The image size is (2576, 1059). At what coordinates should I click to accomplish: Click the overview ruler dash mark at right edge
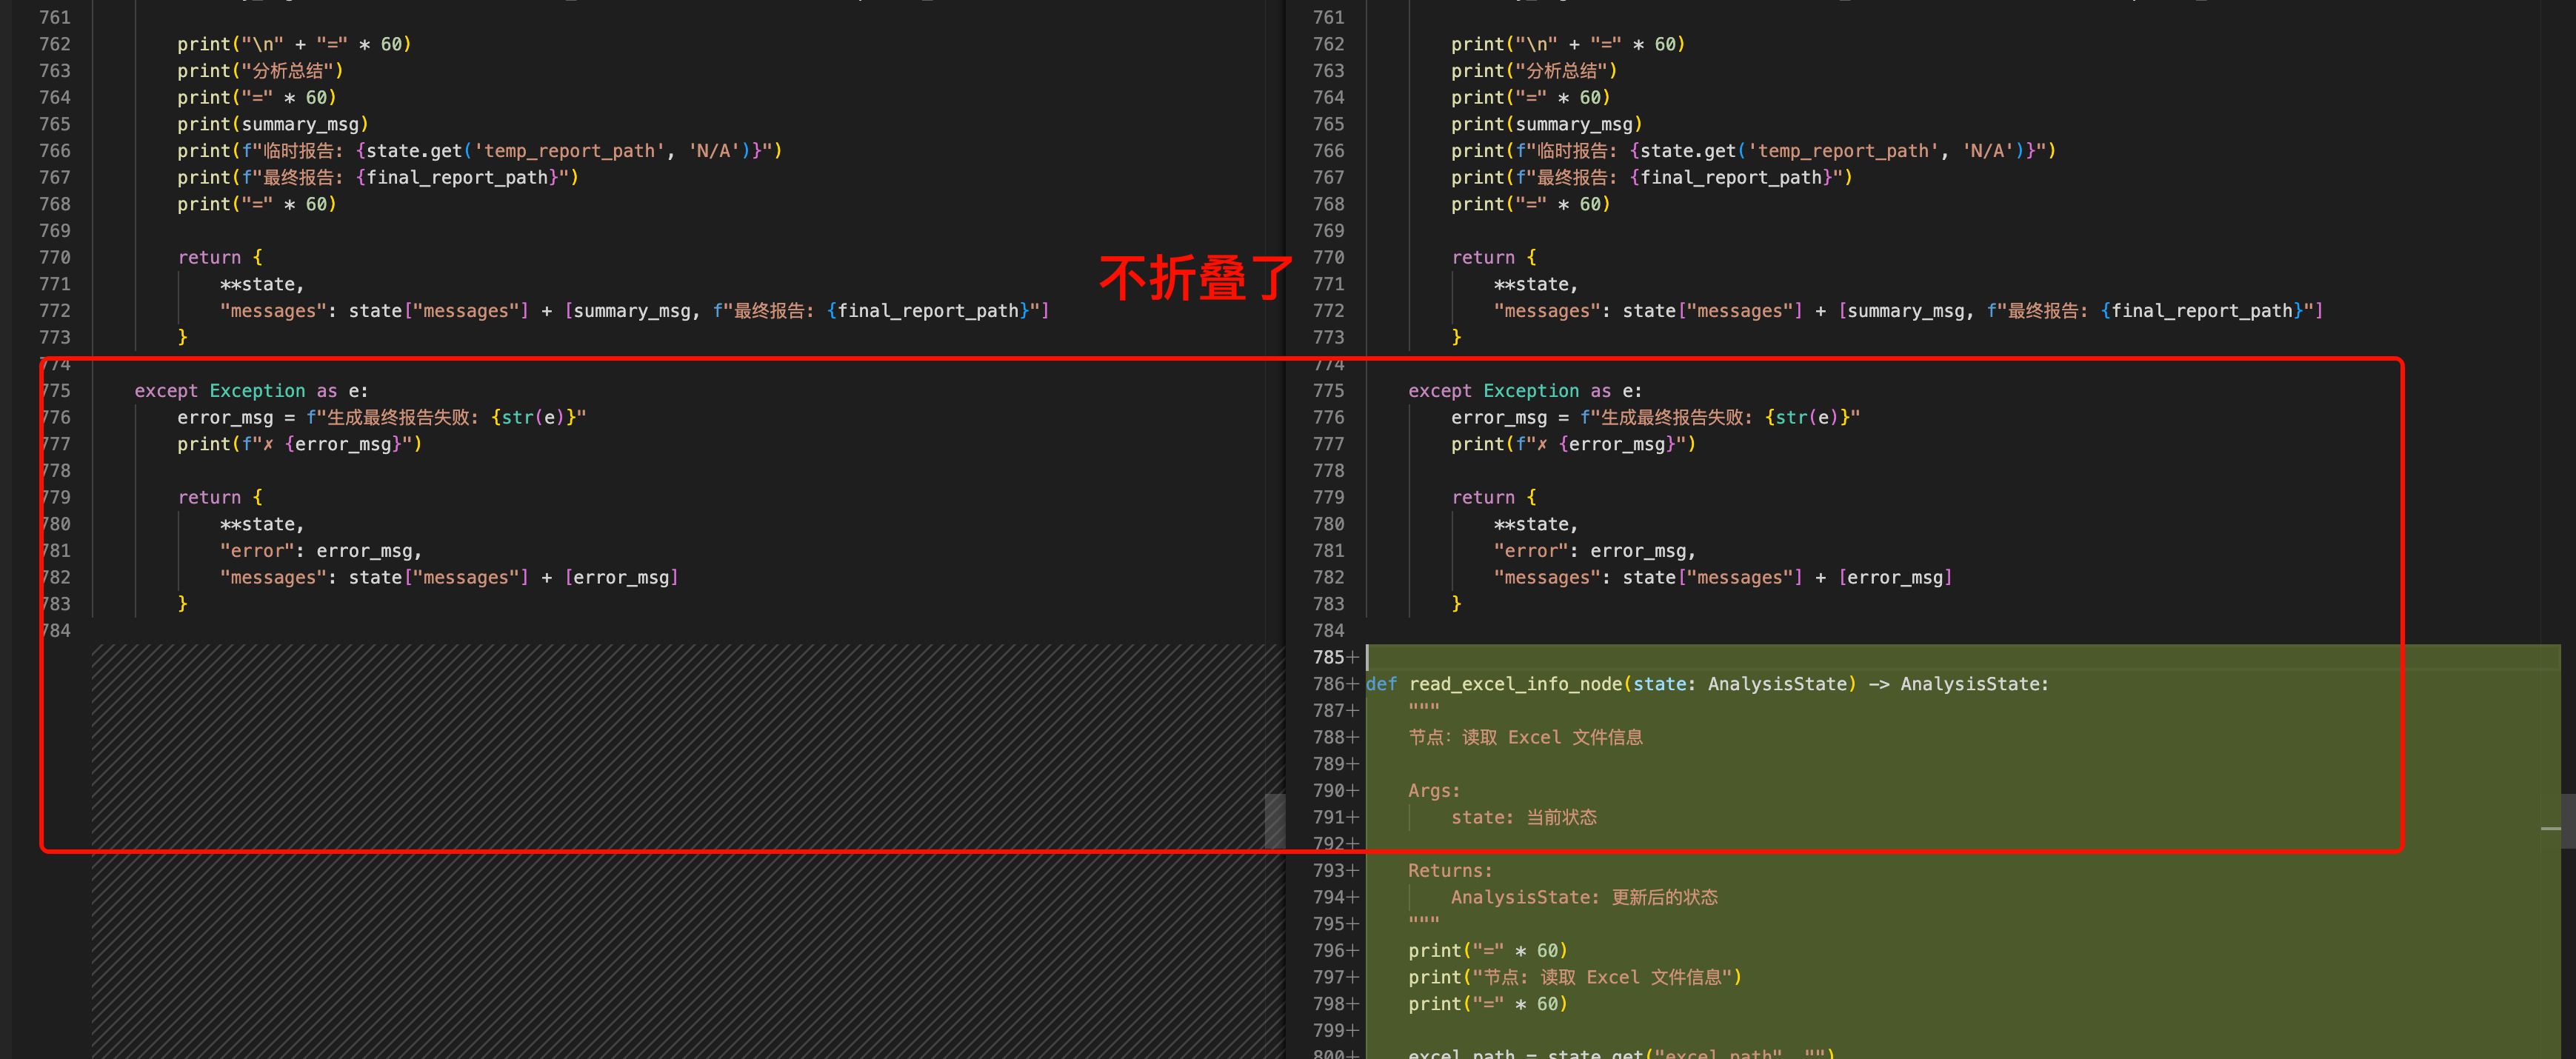(2550, 829)
